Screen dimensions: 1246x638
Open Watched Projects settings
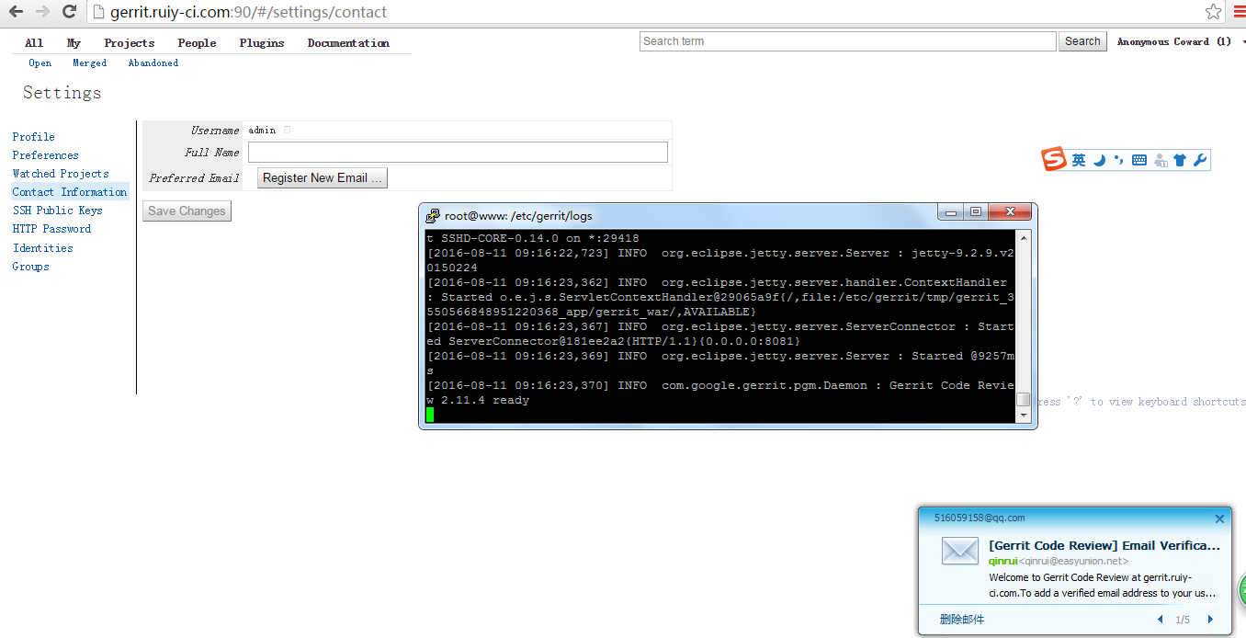point(61,174)
